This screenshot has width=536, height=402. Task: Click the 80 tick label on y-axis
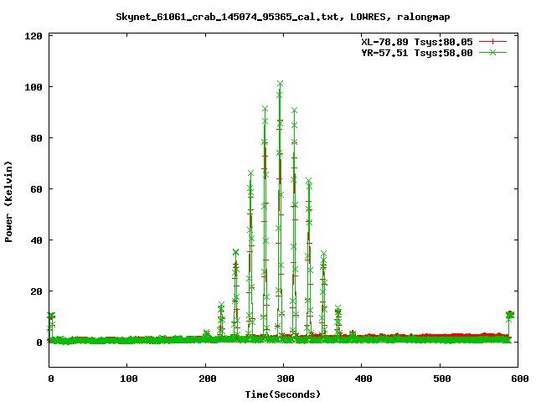(x=38, y=138)
